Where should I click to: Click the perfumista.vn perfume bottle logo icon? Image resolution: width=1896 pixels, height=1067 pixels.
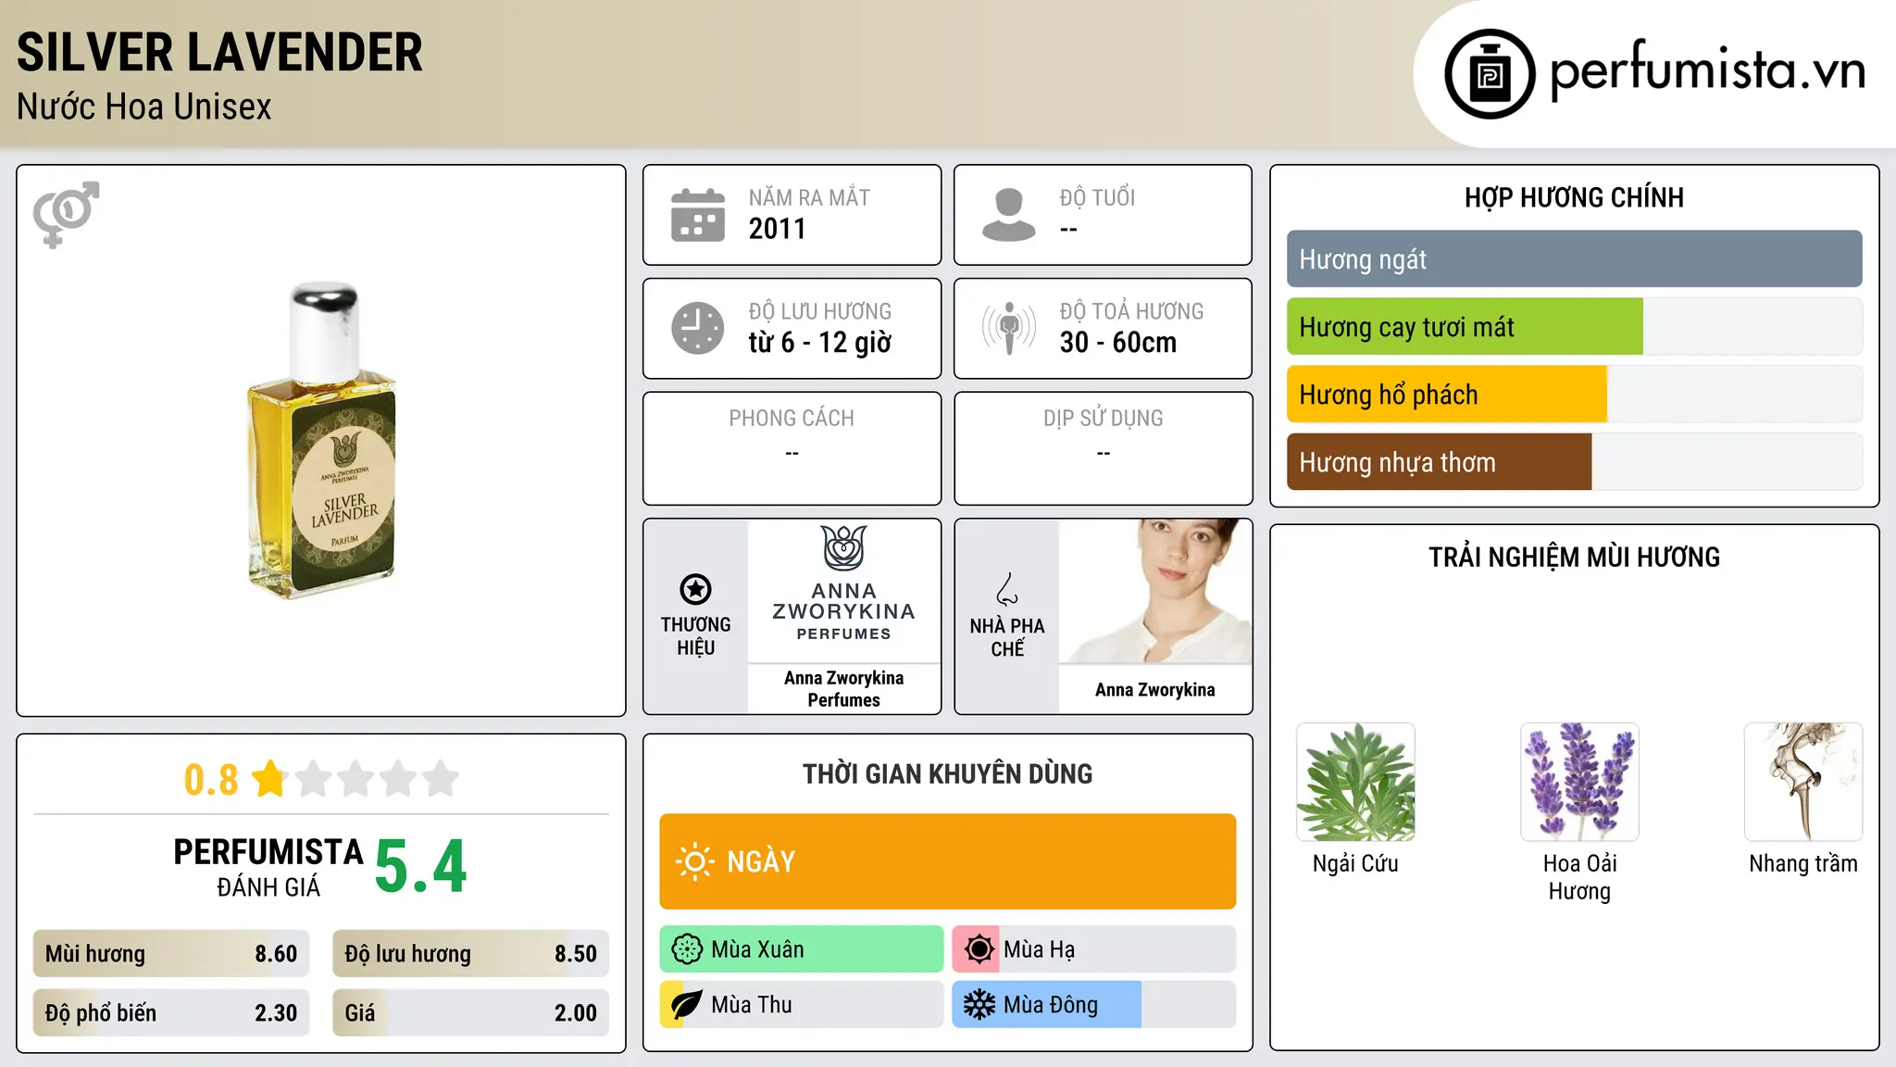1490,74
